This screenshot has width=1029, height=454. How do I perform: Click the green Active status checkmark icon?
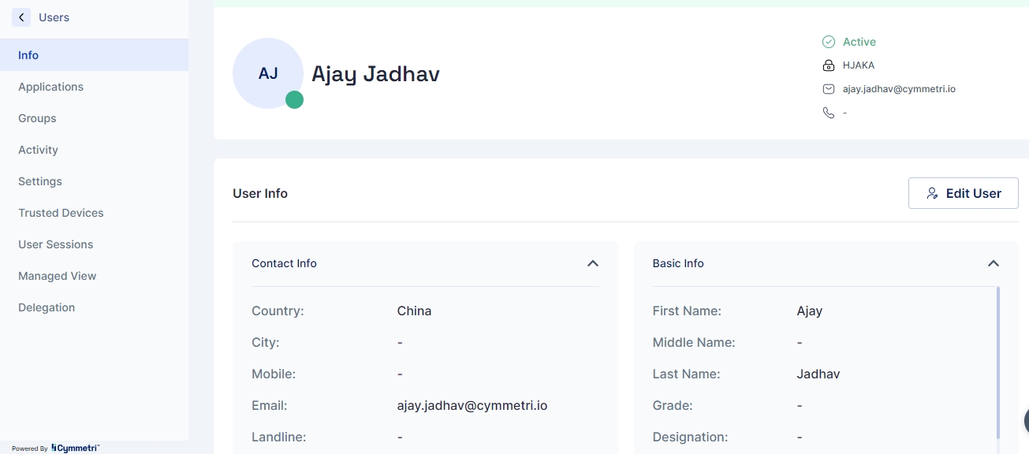click(828, 42)
